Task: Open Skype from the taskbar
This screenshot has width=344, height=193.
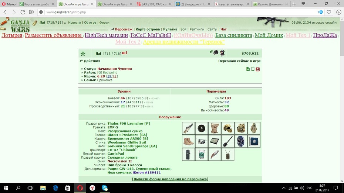Action: click(x=105, y=188)
